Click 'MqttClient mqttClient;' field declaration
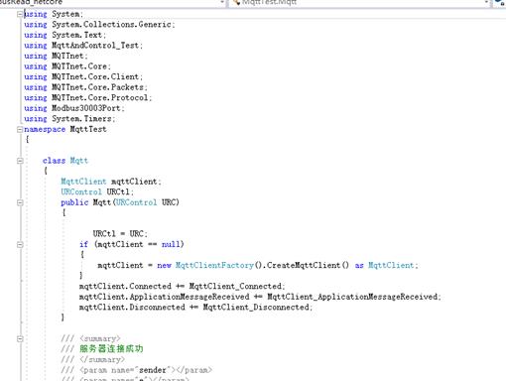This screenshot has height=381, width=506. [x=111, y=182]
